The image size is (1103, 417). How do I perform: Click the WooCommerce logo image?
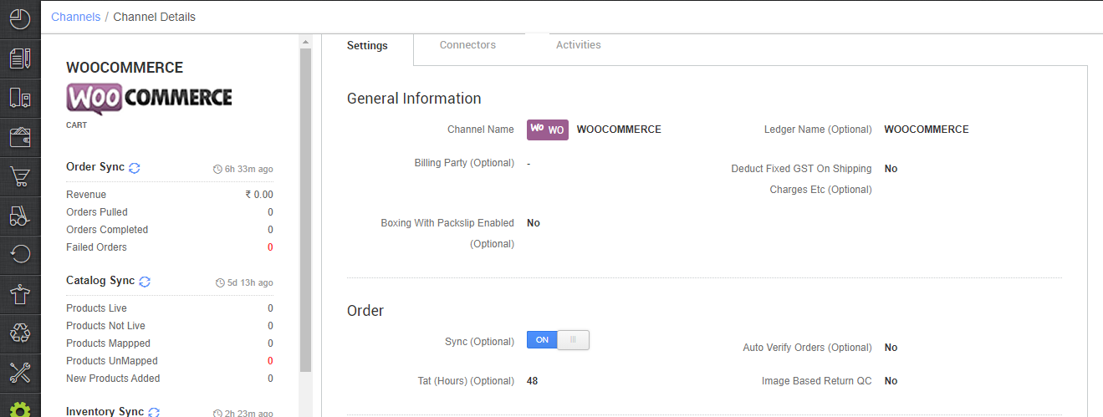(149, 99)
